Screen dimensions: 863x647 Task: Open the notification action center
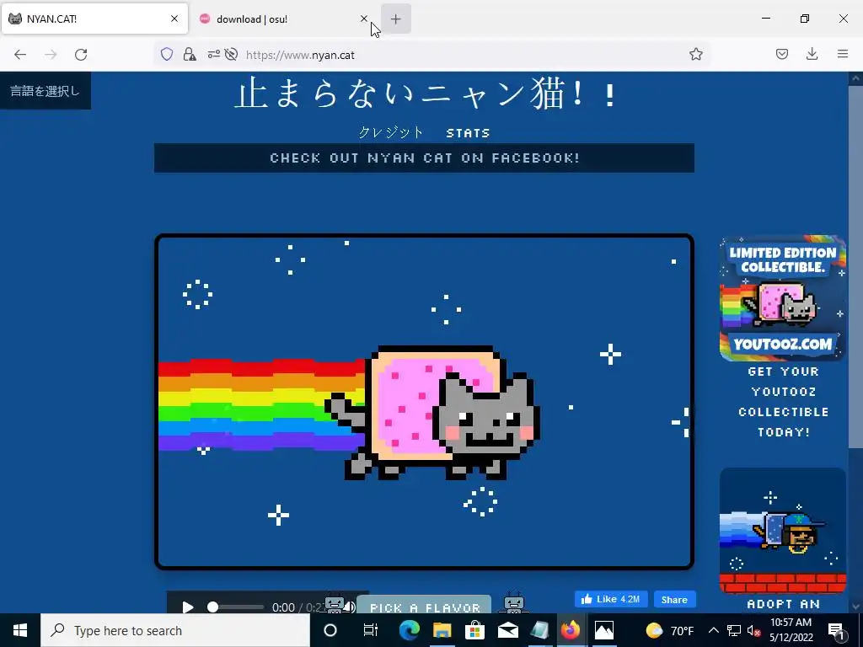pyautogui.click(x=837, y=631)
